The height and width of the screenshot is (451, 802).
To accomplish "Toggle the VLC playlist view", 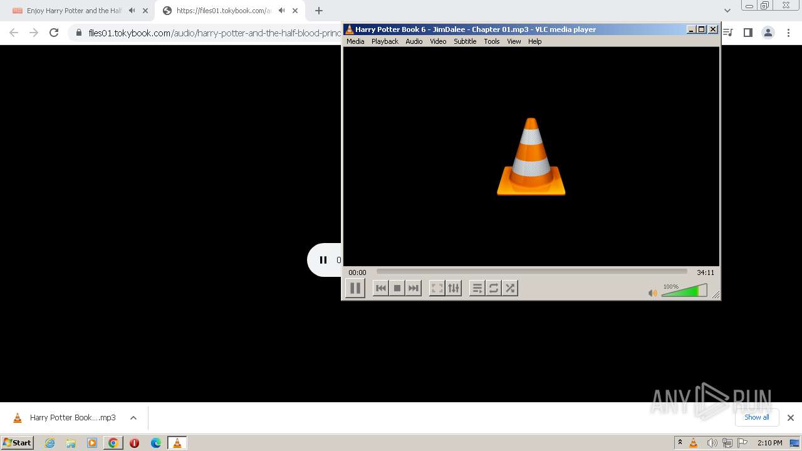I will (477, 288).
